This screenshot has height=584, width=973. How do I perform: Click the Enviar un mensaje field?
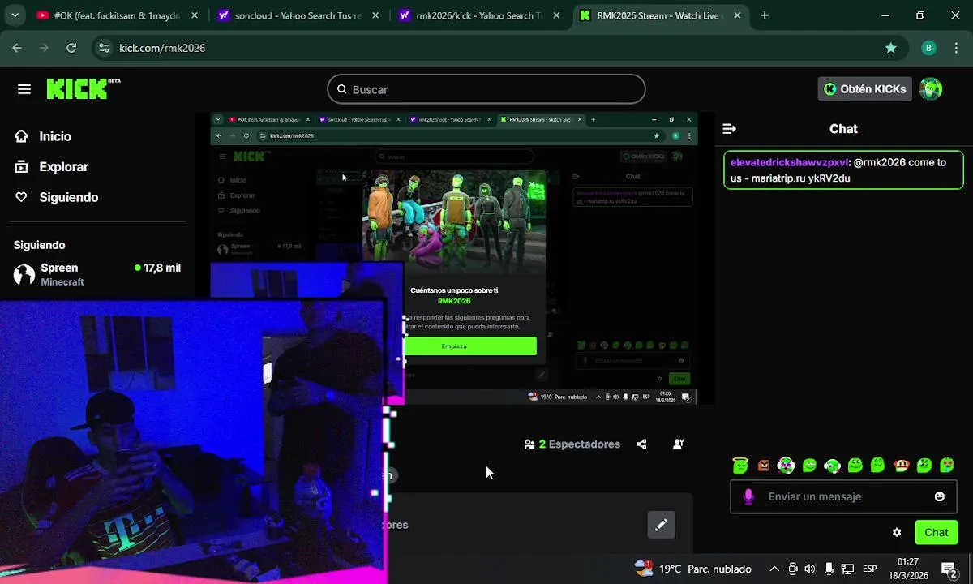pos(843,496)
